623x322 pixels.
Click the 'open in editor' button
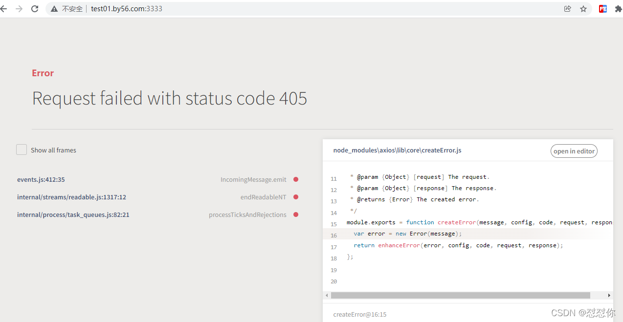coord(574,151)
